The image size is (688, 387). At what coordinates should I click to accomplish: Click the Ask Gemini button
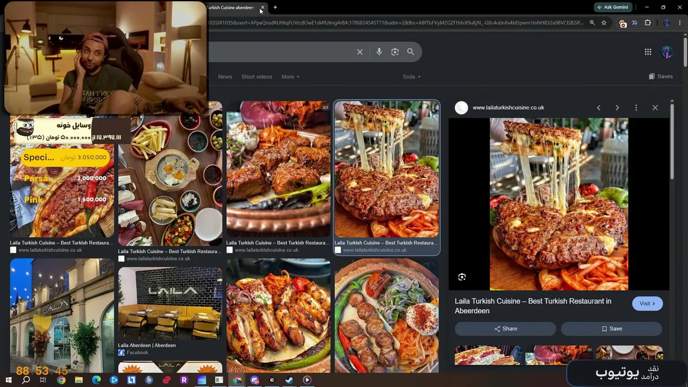614,8
